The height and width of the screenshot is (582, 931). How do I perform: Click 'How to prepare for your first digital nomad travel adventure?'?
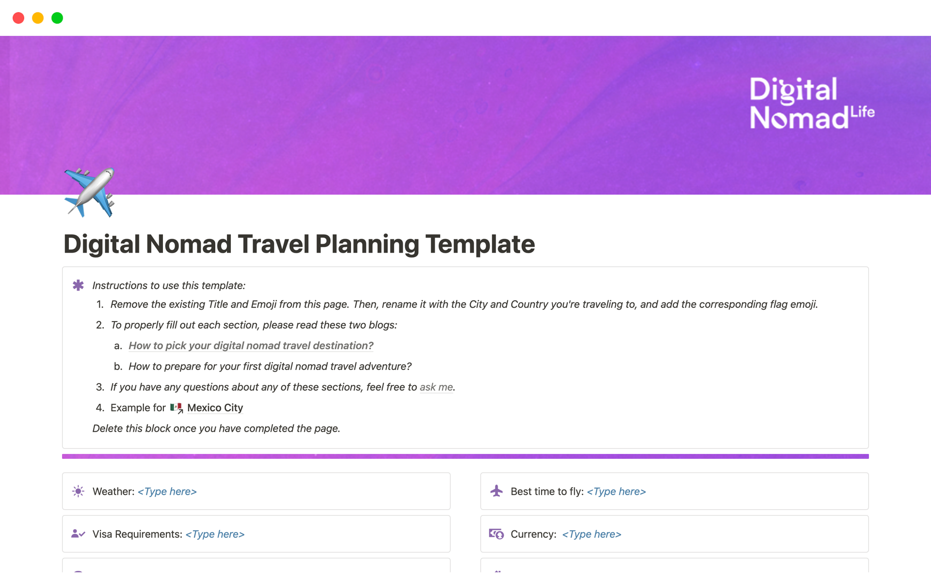click(270, 367)
